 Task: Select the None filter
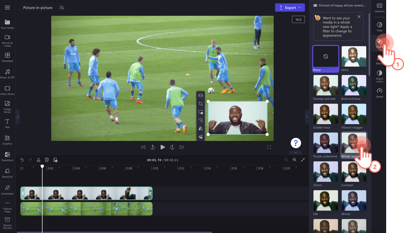point(326,59)
